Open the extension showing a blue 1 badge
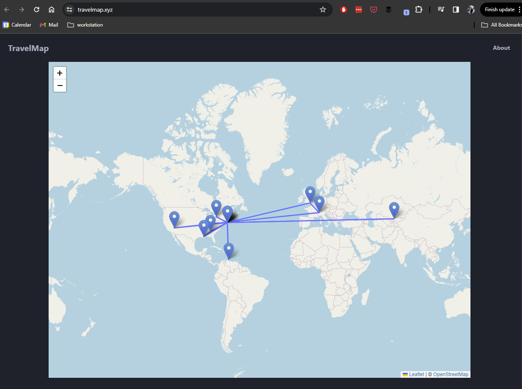This screenshot has width=522, height=389. pyautogui.click(x=406, y=11)
